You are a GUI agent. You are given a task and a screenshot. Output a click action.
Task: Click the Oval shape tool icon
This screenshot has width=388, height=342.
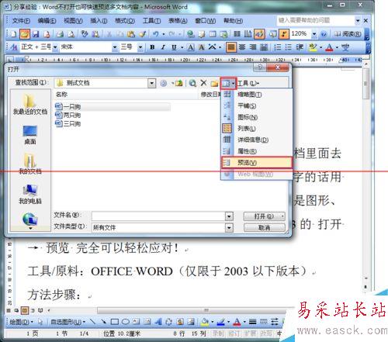pyautogui.click(x=126, y=322)
